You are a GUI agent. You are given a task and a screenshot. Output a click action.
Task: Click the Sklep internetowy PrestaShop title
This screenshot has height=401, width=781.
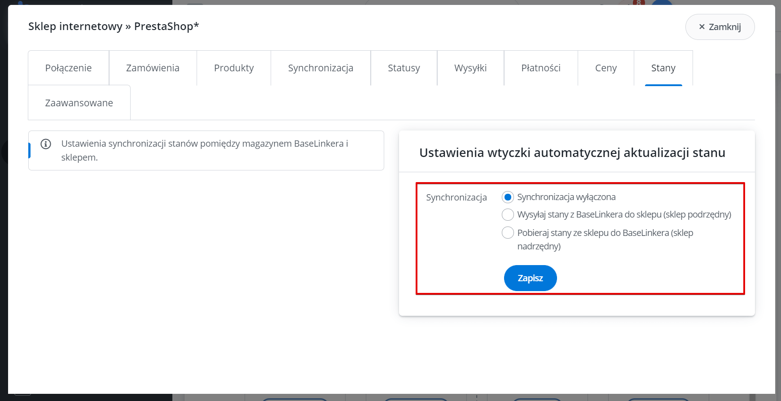pyautogui.click(x=114, y=26)
